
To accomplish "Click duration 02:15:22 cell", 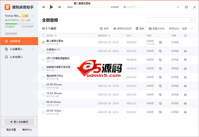I will tap(131, 112).
